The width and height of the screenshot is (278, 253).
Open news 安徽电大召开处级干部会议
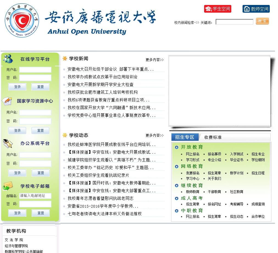pos(110,69)
